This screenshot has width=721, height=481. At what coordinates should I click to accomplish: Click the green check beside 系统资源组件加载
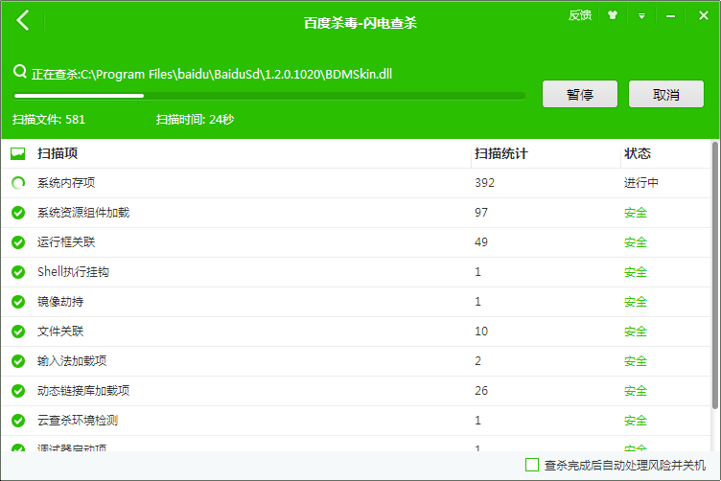[18, 213]
